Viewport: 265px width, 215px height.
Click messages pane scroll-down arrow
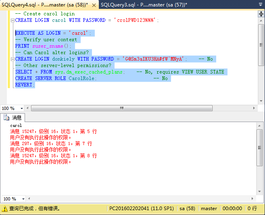click(x=261, y=192)
